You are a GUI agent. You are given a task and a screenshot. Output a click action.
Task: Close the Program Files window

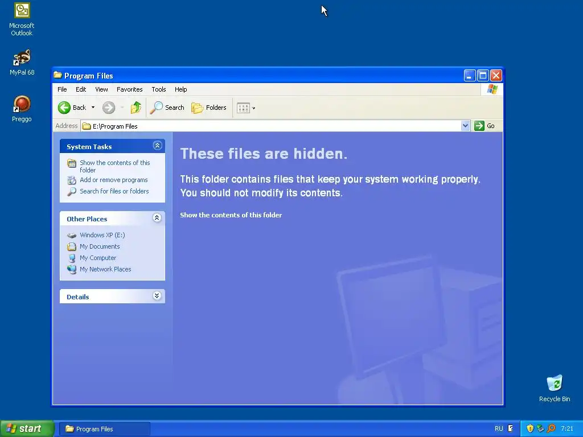496,76
